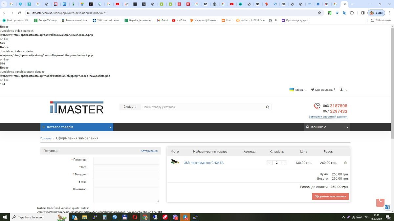The width and height of the screenshot is (394, 221).
Task: Click the Paused profile button
Action: [376, 13]
